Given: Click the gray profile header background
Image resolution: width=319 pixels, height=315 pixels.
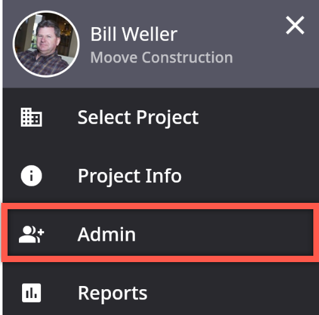Looking at the screenshot, I should pyautogui.click(x=263, y=69).
